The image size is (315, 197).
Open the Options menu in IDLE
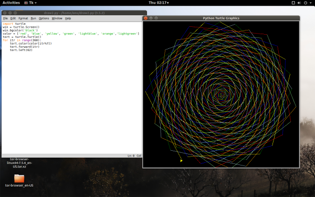pos(44,18)
